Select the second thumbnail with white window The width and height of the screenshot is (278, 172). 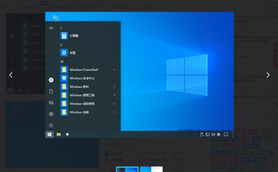151,169
